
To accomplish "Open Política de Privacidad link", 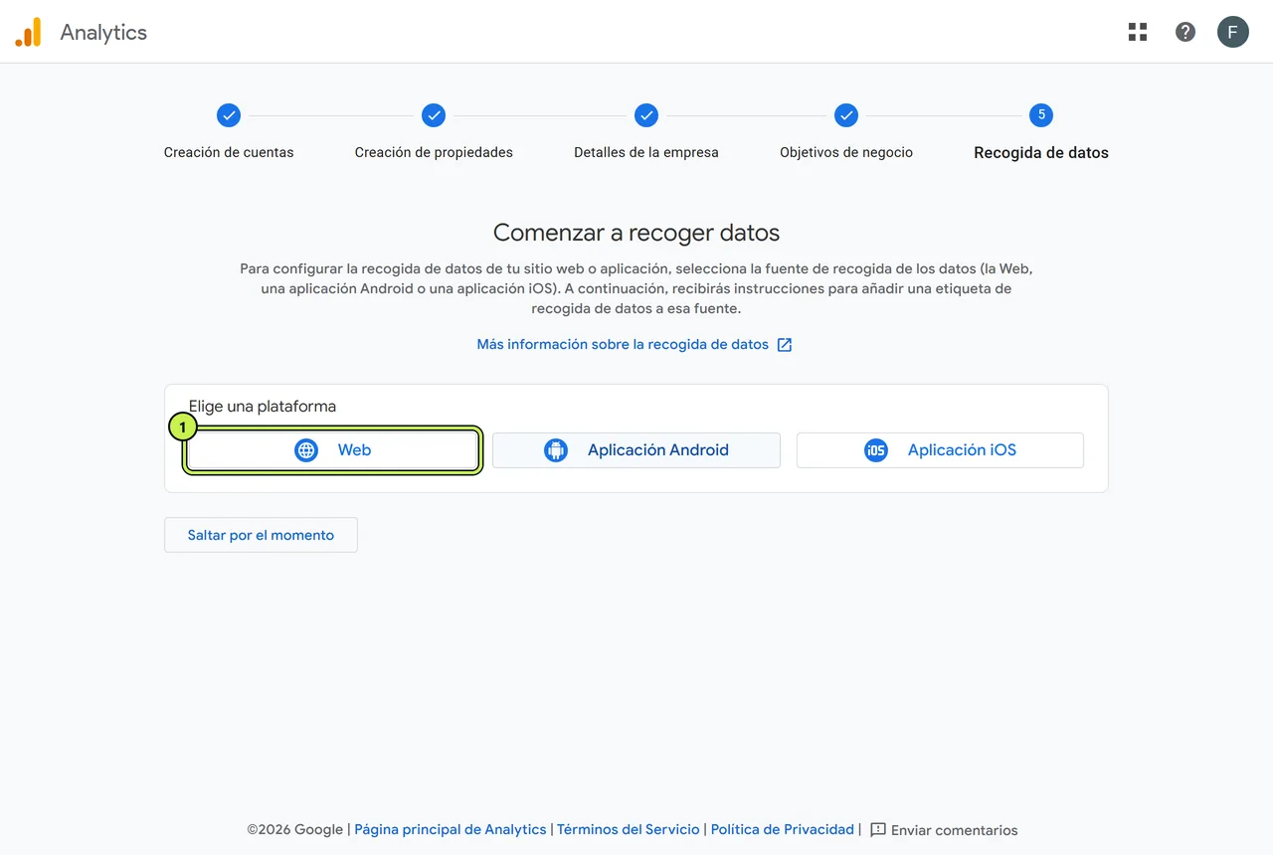I will coord(783,829).
